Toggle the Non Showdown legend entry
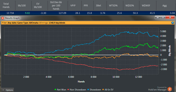 77,90
